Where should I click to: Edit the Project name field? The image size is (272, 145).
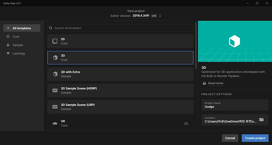point(235,105)
